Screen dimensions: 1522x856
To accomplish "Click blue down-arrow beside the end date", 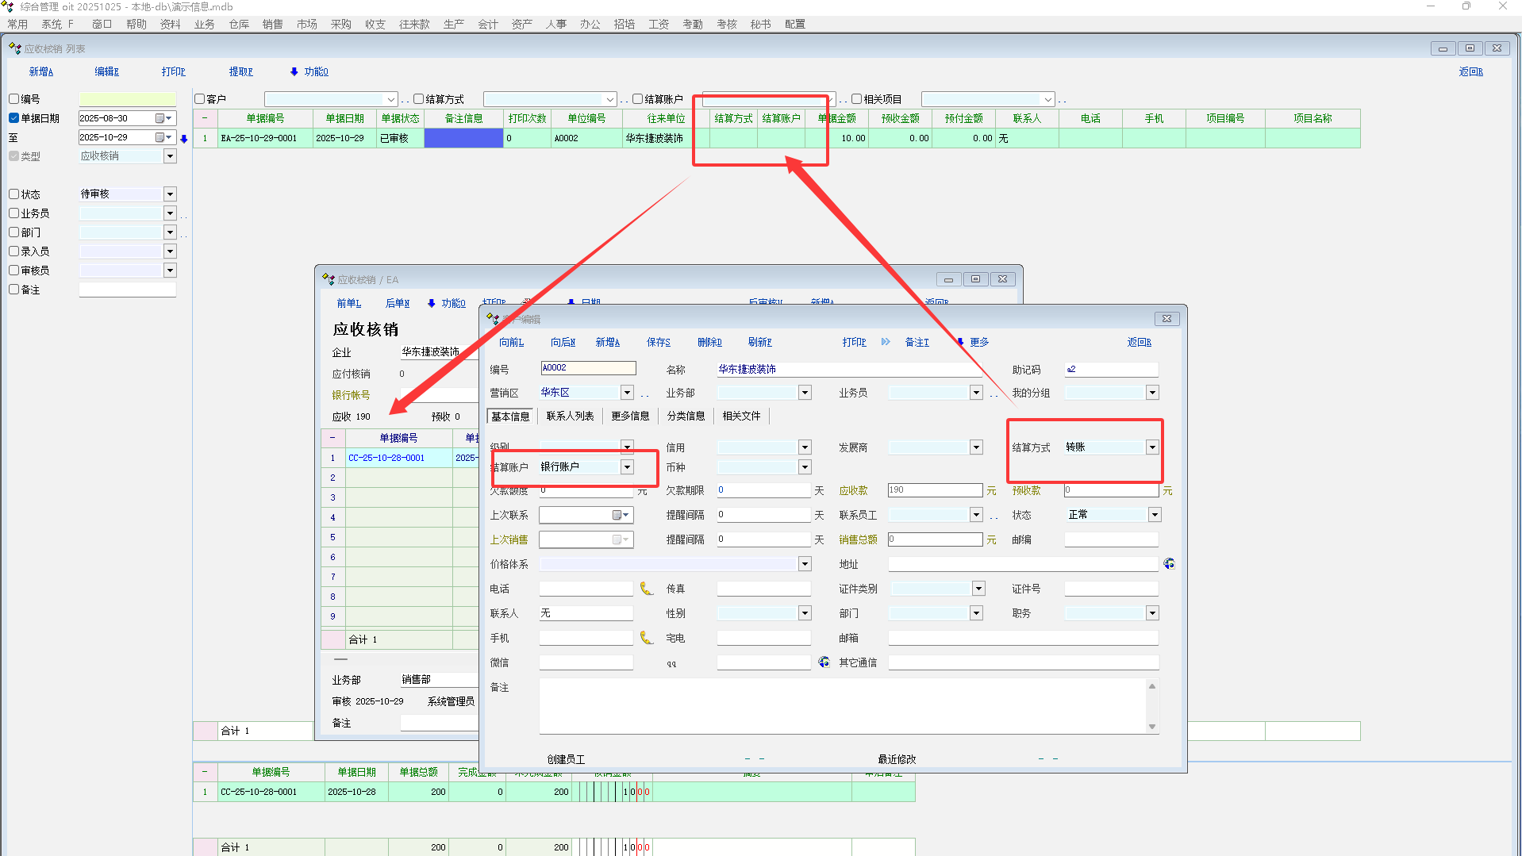I will pos(184,138).
